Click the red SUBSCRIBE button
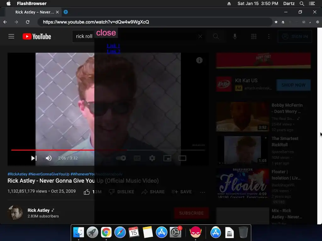 [192, 213]
